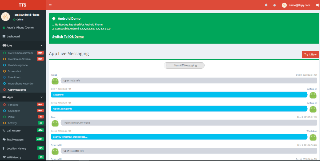Click the Dec 6, 2018 4:24 PM timestamp
This screenshot has width=320, height=161.
coord(61,131)
